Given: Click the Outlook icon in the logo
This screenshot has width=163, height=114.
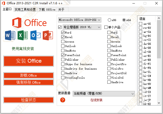Looking at the screenshot, I should (x=35, y=36).
